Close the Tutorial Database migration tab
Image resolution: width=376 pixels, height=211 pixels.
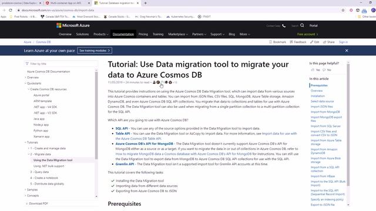137,3
